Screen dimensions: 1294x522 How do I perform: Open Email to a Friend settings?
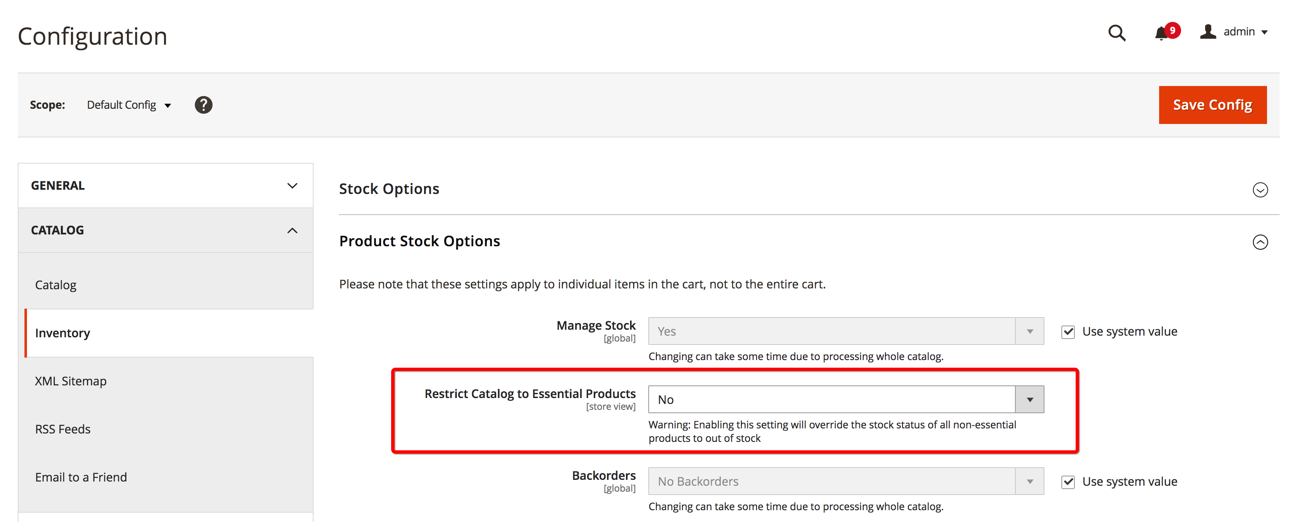coord(81,477)
